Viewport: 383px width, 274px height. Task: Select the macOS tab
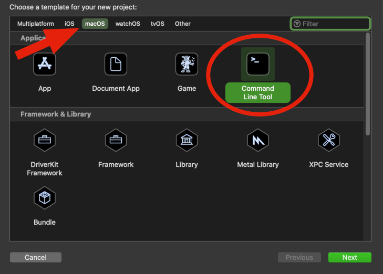(95, 24)
